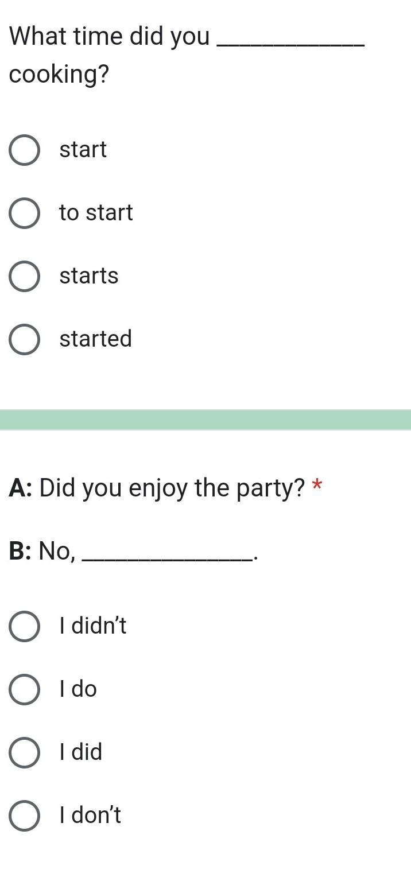Click the green section divider bar
The height and width of the screenshot is (885, 411).
pyautogui.click(x=205, y=420)
